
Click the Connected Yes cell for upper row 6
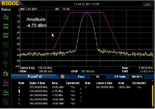click(73, 103)
